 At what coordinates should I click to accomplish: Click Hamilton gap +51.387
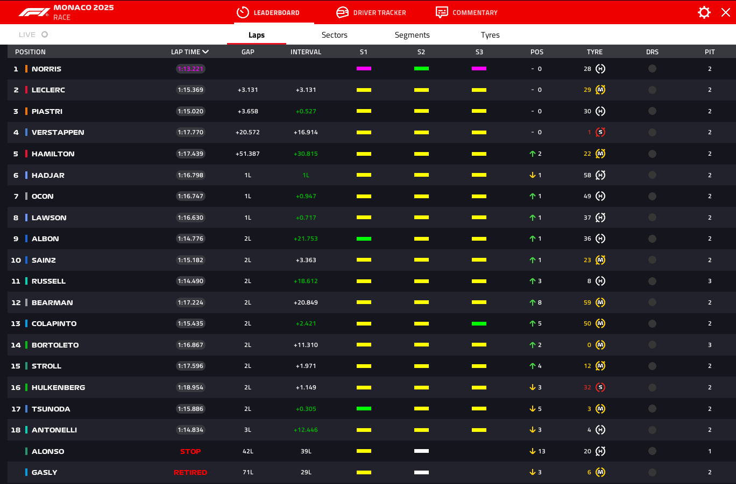click(x=247, y=154)
